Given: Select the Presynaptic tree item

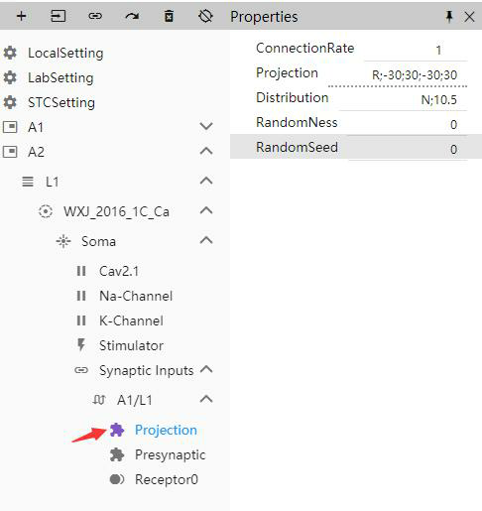Looking at the screenshot, I should [x=170, y=454].
